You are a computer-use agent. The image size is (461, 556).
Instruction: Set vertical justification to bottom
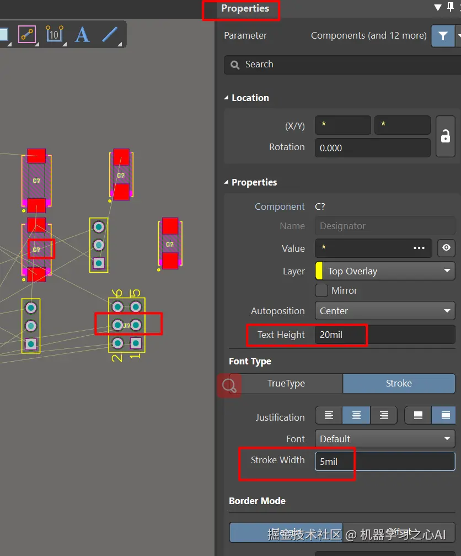[418, 415]
